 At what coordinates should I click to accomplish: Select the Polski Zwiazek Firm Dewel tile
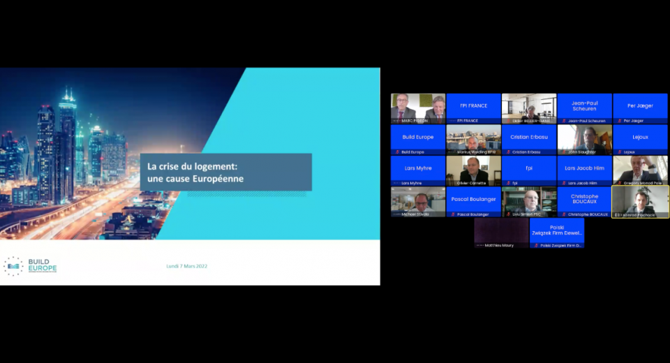pyautogui.click(x=557, y=233)
